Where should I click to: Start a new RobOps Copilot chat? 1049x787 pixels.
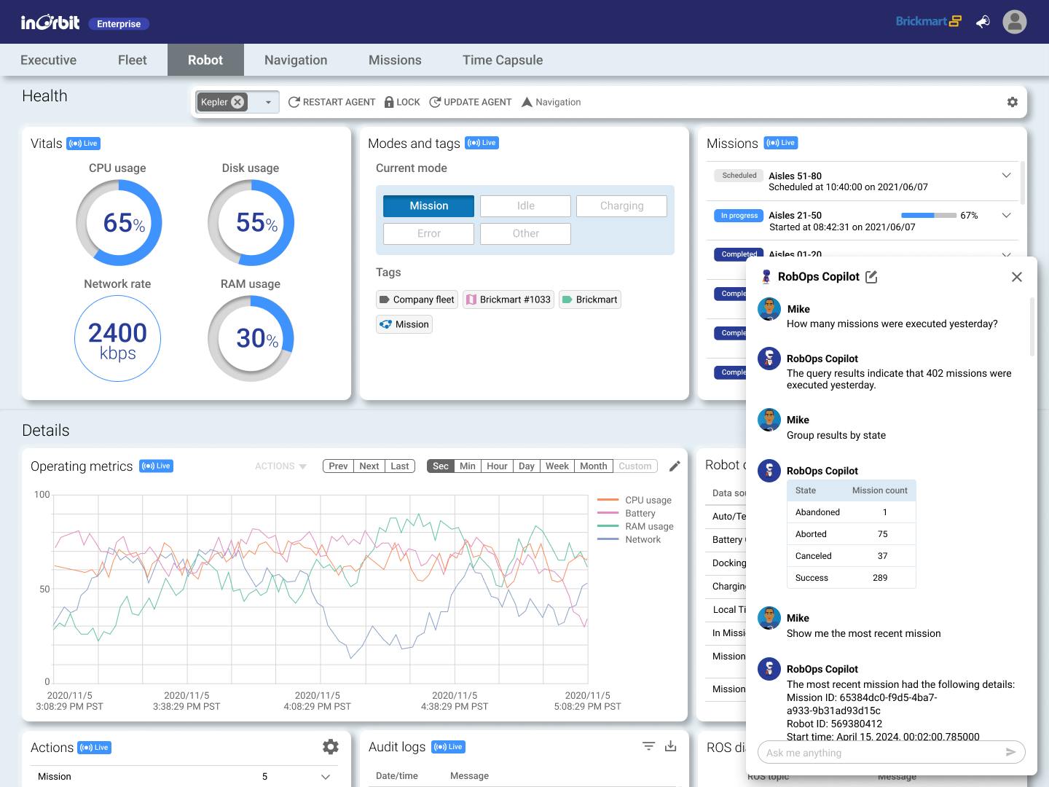[873, 277]
